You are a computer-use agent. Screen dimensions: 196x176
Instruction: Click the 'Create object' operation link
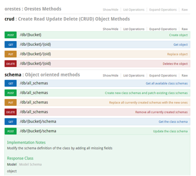178,35
